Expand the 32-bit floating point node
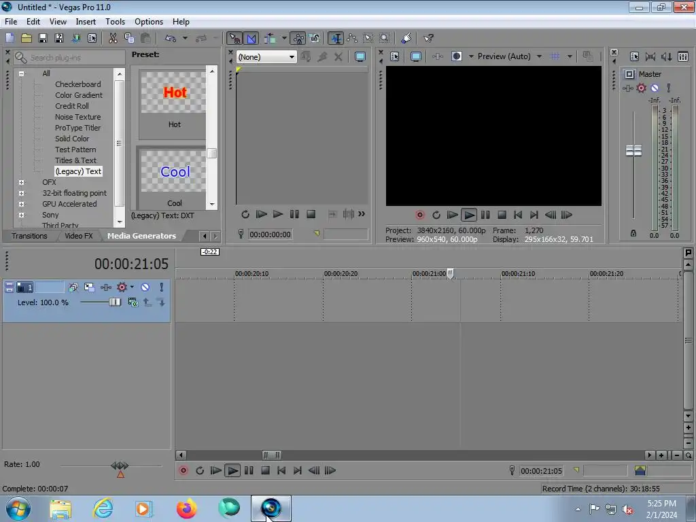 point(21,193)
